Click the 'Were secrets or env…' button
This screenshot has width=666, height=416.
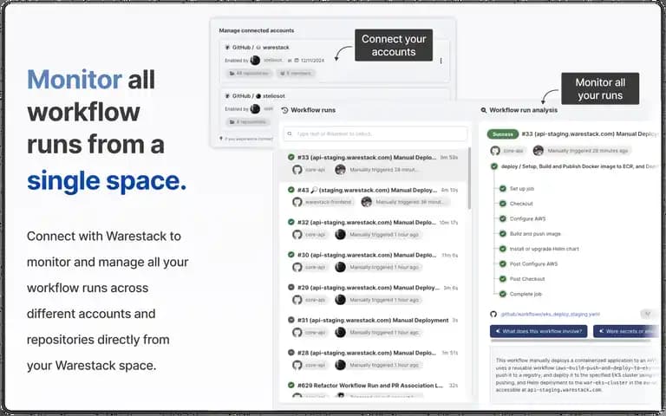(626, 331)
